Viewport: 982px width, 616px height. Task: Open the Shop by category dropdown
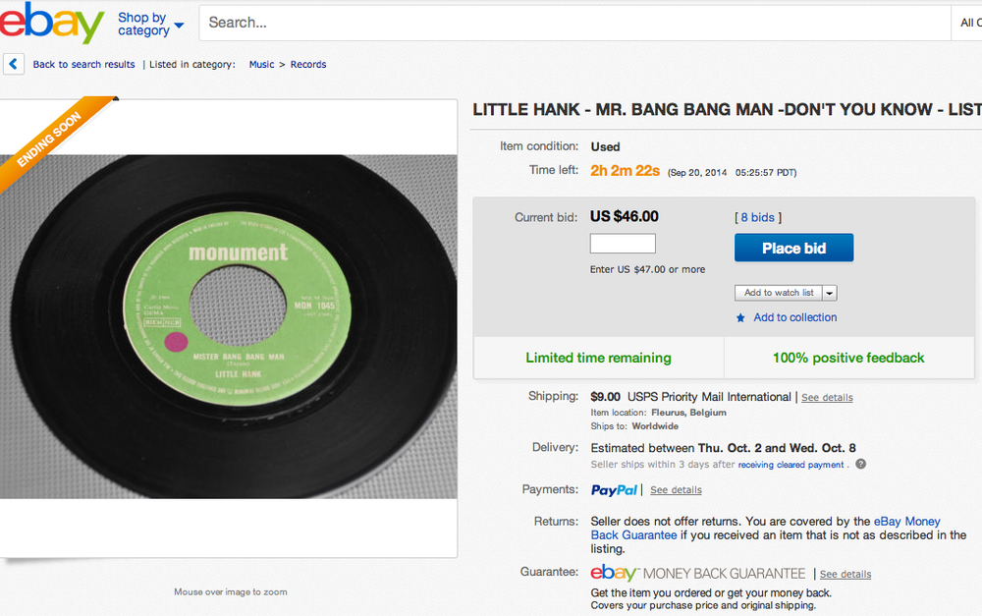coord(150,24)
